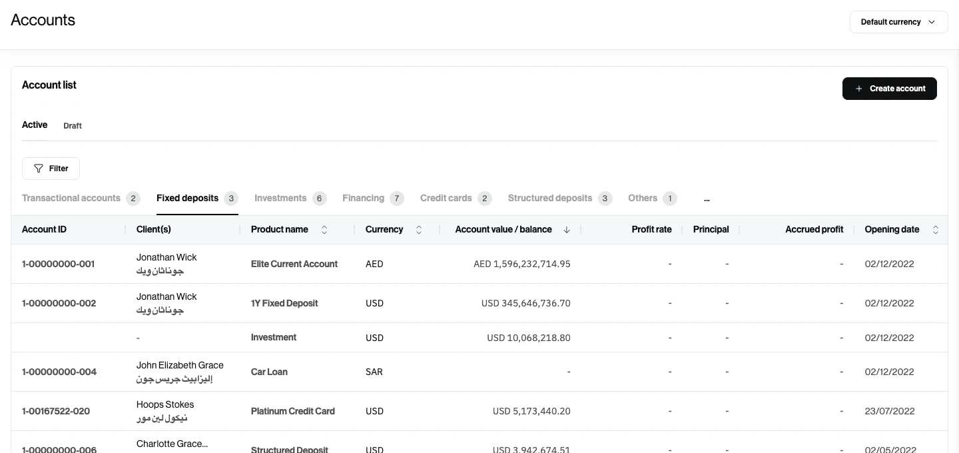
Task: Click balance USD 10,068,218.80
Action: tap(529, 338)
